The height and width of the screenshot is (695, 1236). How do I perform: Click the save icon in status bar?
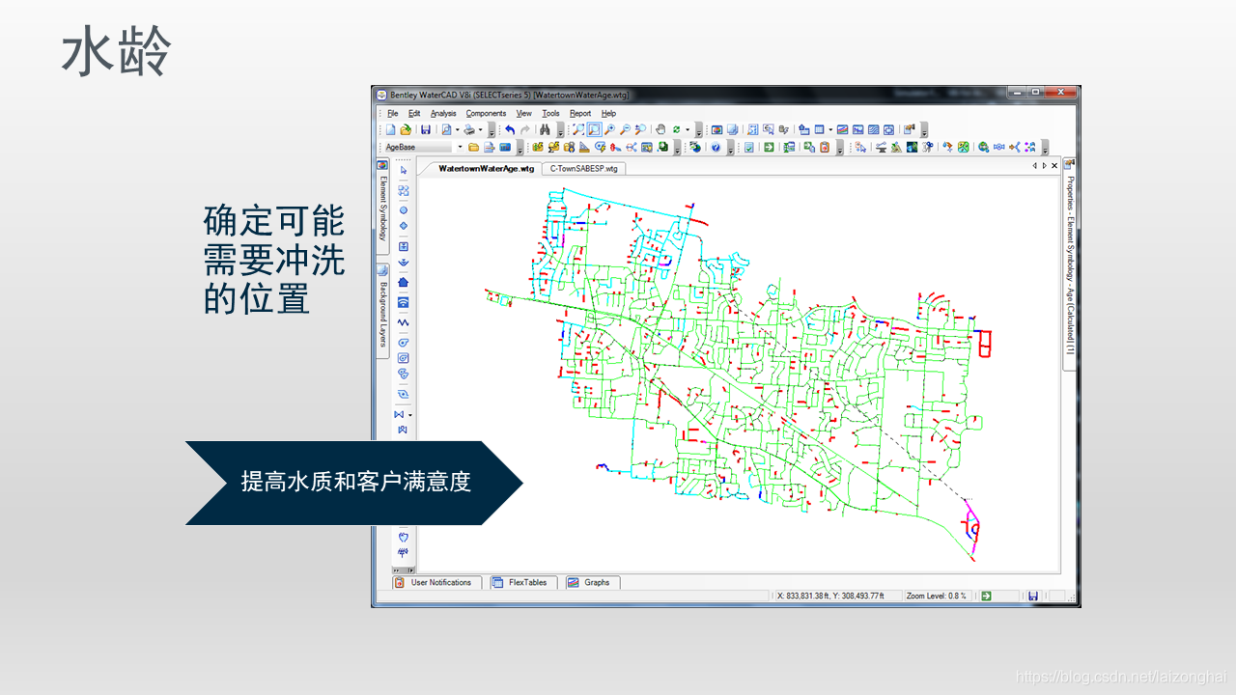(1033, 596)
